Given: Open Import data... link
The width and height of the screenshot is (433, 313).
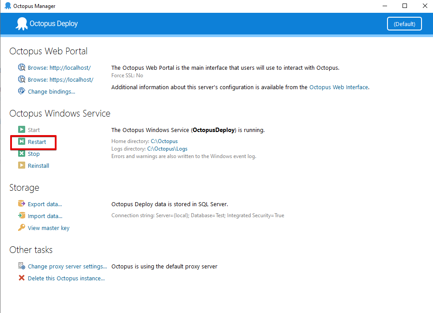Looking at the screenshot, I should tap(45, 216).
